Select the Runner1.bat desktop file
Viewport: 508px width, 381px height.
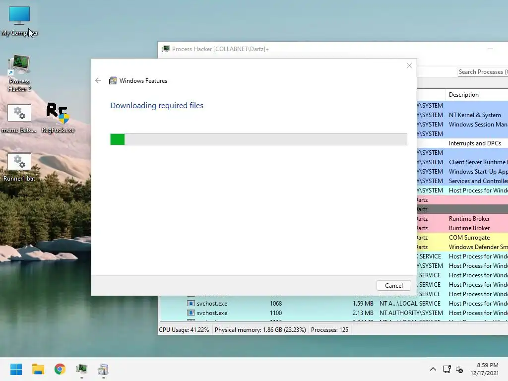coord(19,167)
